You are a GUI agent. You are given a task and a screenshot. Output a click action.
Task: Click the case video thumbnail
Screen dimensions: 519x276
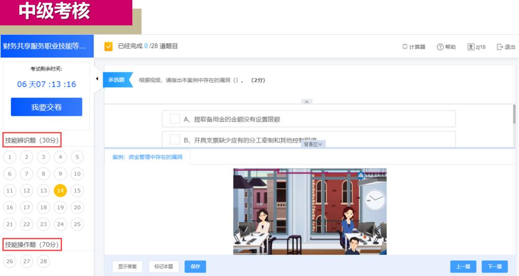tap(310, 211)
